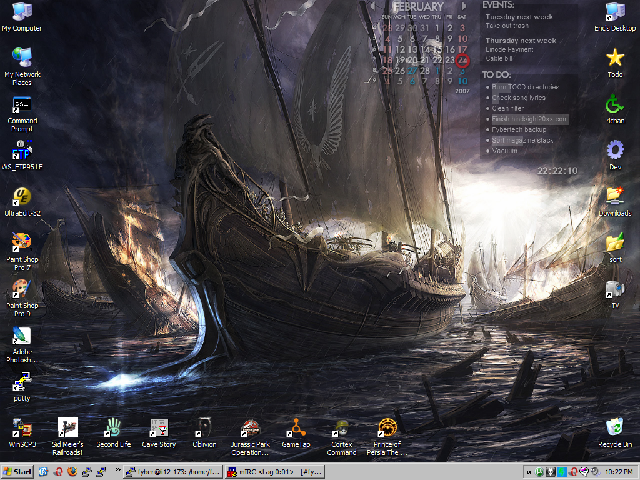This screenshot has width=640, height=480.
Task: Launch UltraEdit-32 from the desktop
Action: pos(22,202)
